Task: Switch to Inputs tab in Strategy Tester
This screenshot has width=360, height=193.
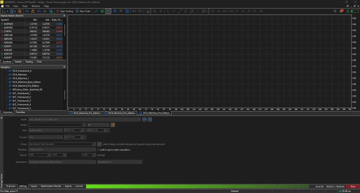Action: pyautogui.click(x=34, y=186)
